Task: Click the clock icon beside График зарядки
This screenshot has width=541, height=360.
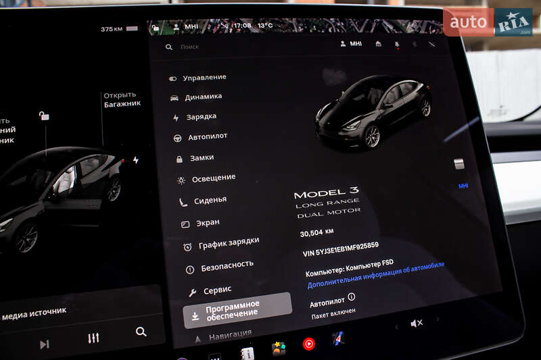Action: [x=187, y=247]
